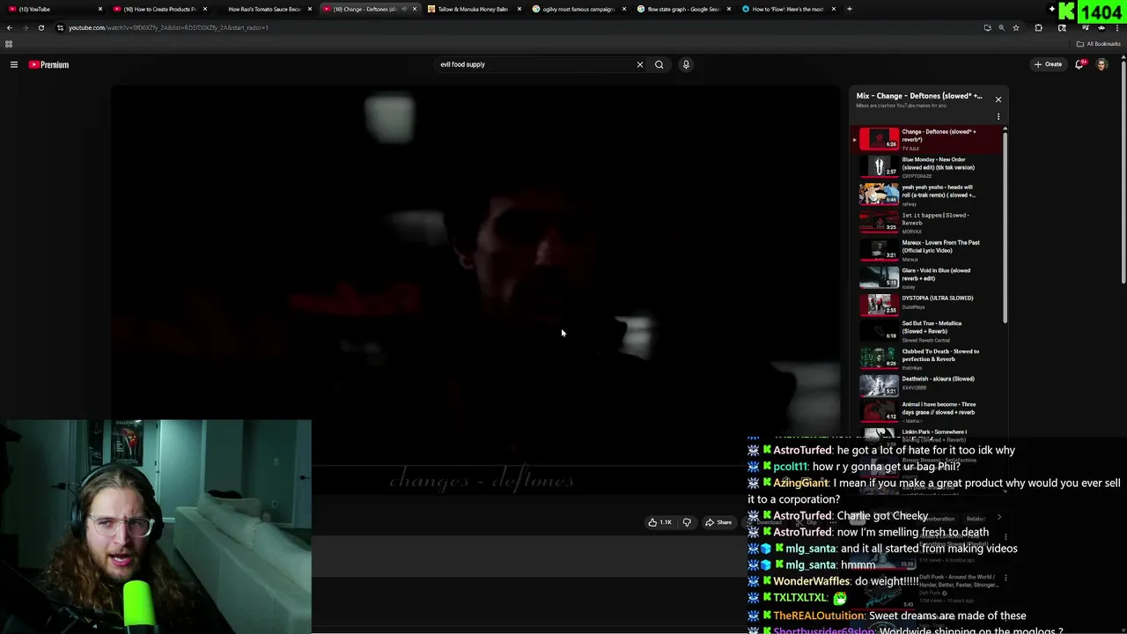Open All Bookmarks folder
This screenshot has height=634, width=1127.
[1099, 44]
